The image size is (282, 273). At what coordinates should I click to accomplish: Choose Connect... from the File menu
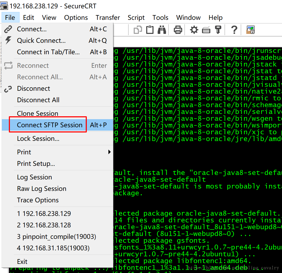point(57,29)
